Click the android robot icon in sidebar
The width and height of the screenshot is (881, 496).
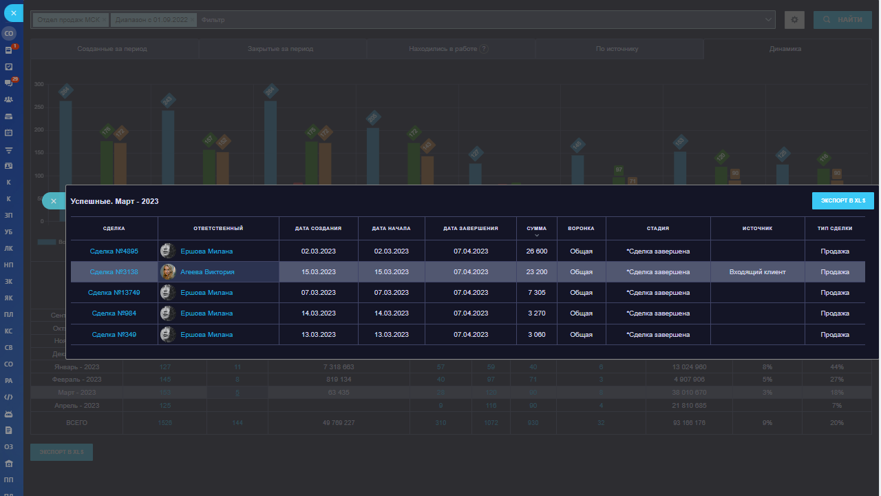click(9, 414)
